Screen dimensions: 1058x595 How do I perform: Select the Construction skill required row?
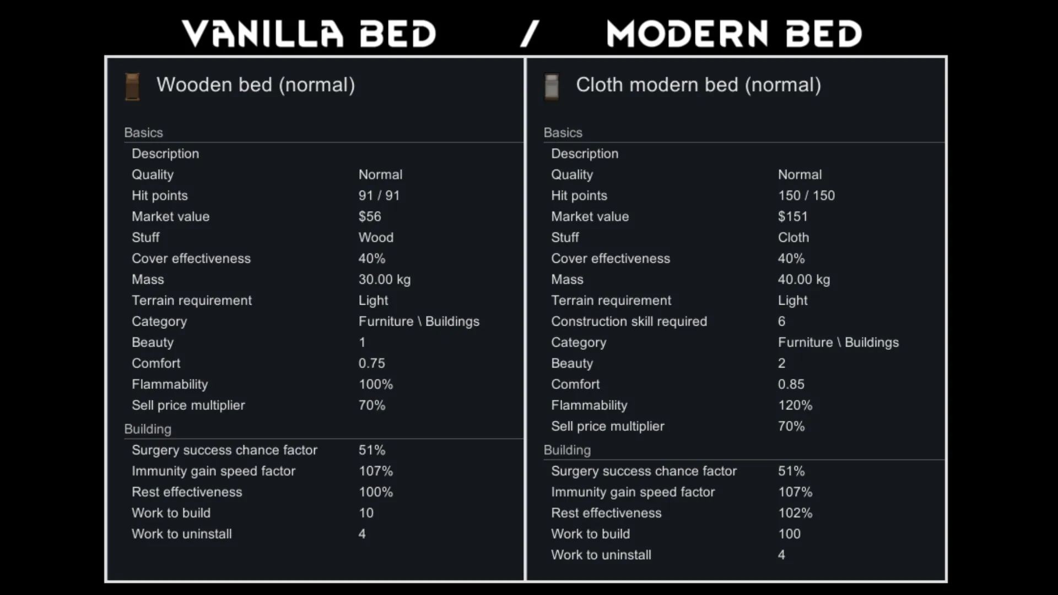[x=629, y=321]
